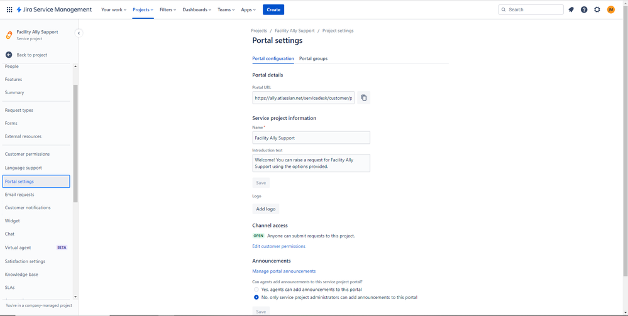Select Yes, agents can add announcements
The image size is (628, 316).
(256, 289)
